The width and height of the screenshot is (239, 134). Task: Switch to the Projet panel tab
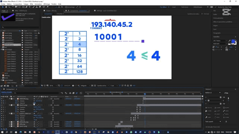point(3,11)
